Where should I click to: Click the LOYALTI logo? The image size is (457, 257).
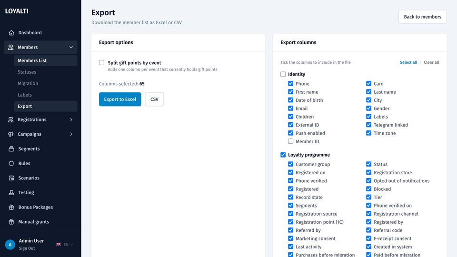point(17,11)
